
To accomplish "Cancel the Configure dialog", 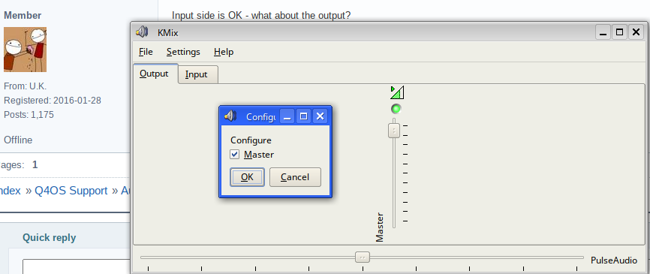I will pos(295,177).
